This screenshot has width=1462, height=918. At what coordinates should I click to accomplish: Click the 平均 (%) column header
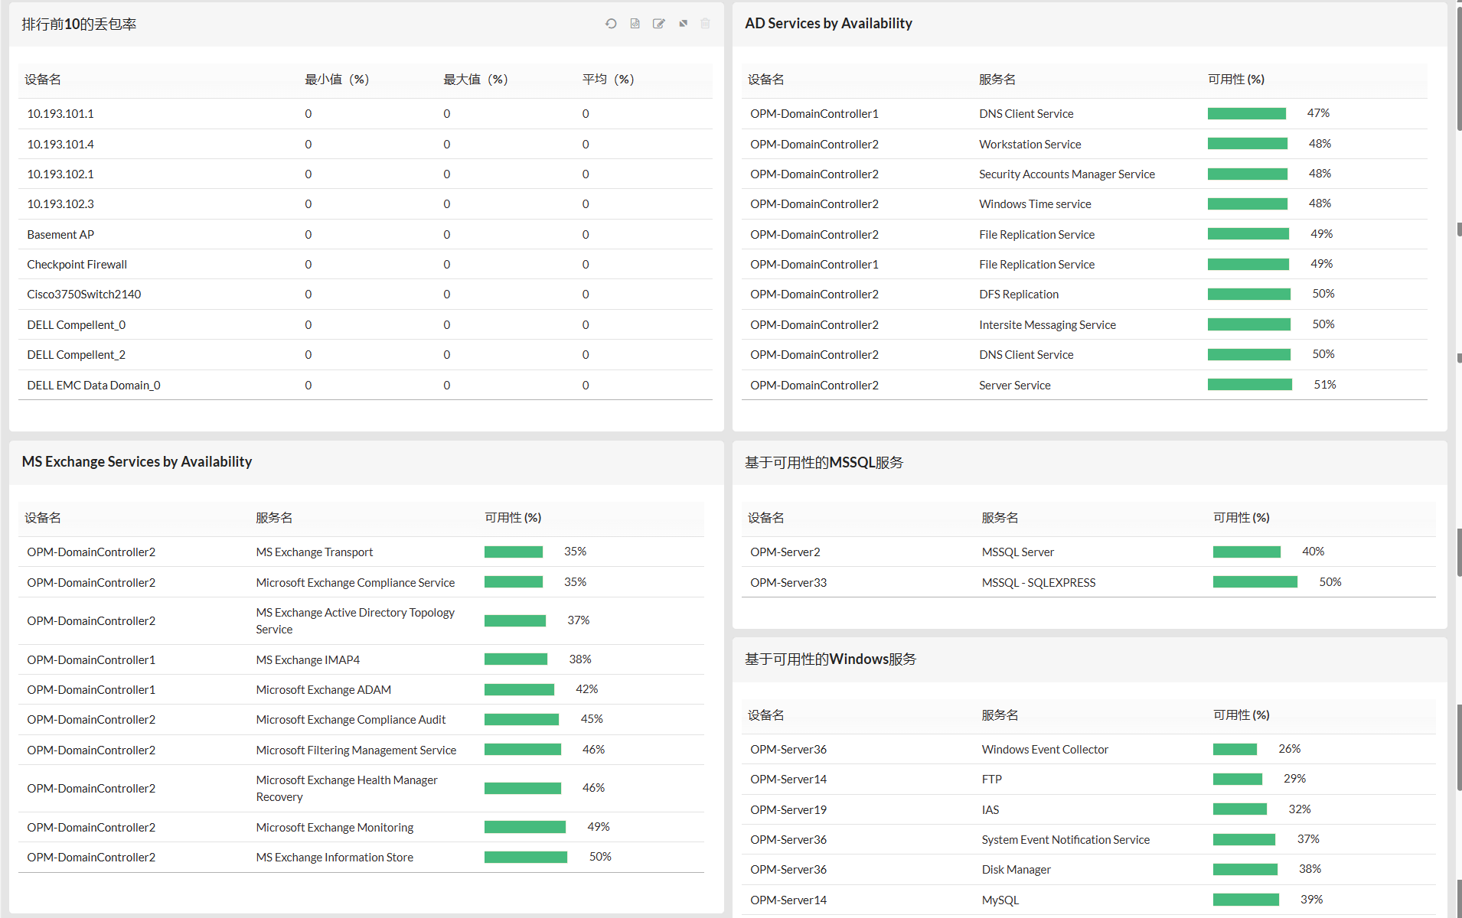point(608,80)
